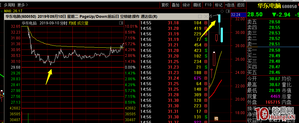Click the price change -2.94
This screenshot has height=123, width=299.
tap(281, 15)
